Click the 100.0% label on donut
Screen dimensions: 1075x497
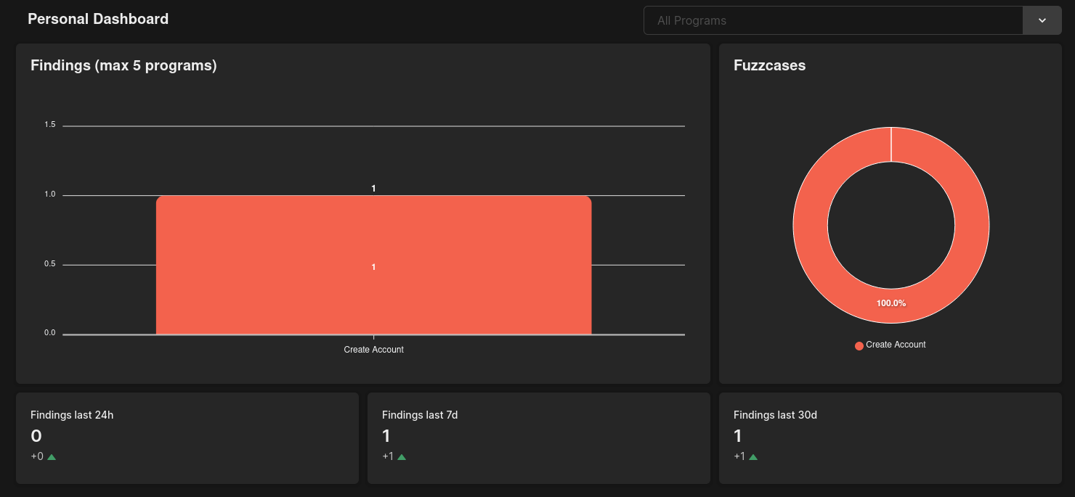click(891, 303)
